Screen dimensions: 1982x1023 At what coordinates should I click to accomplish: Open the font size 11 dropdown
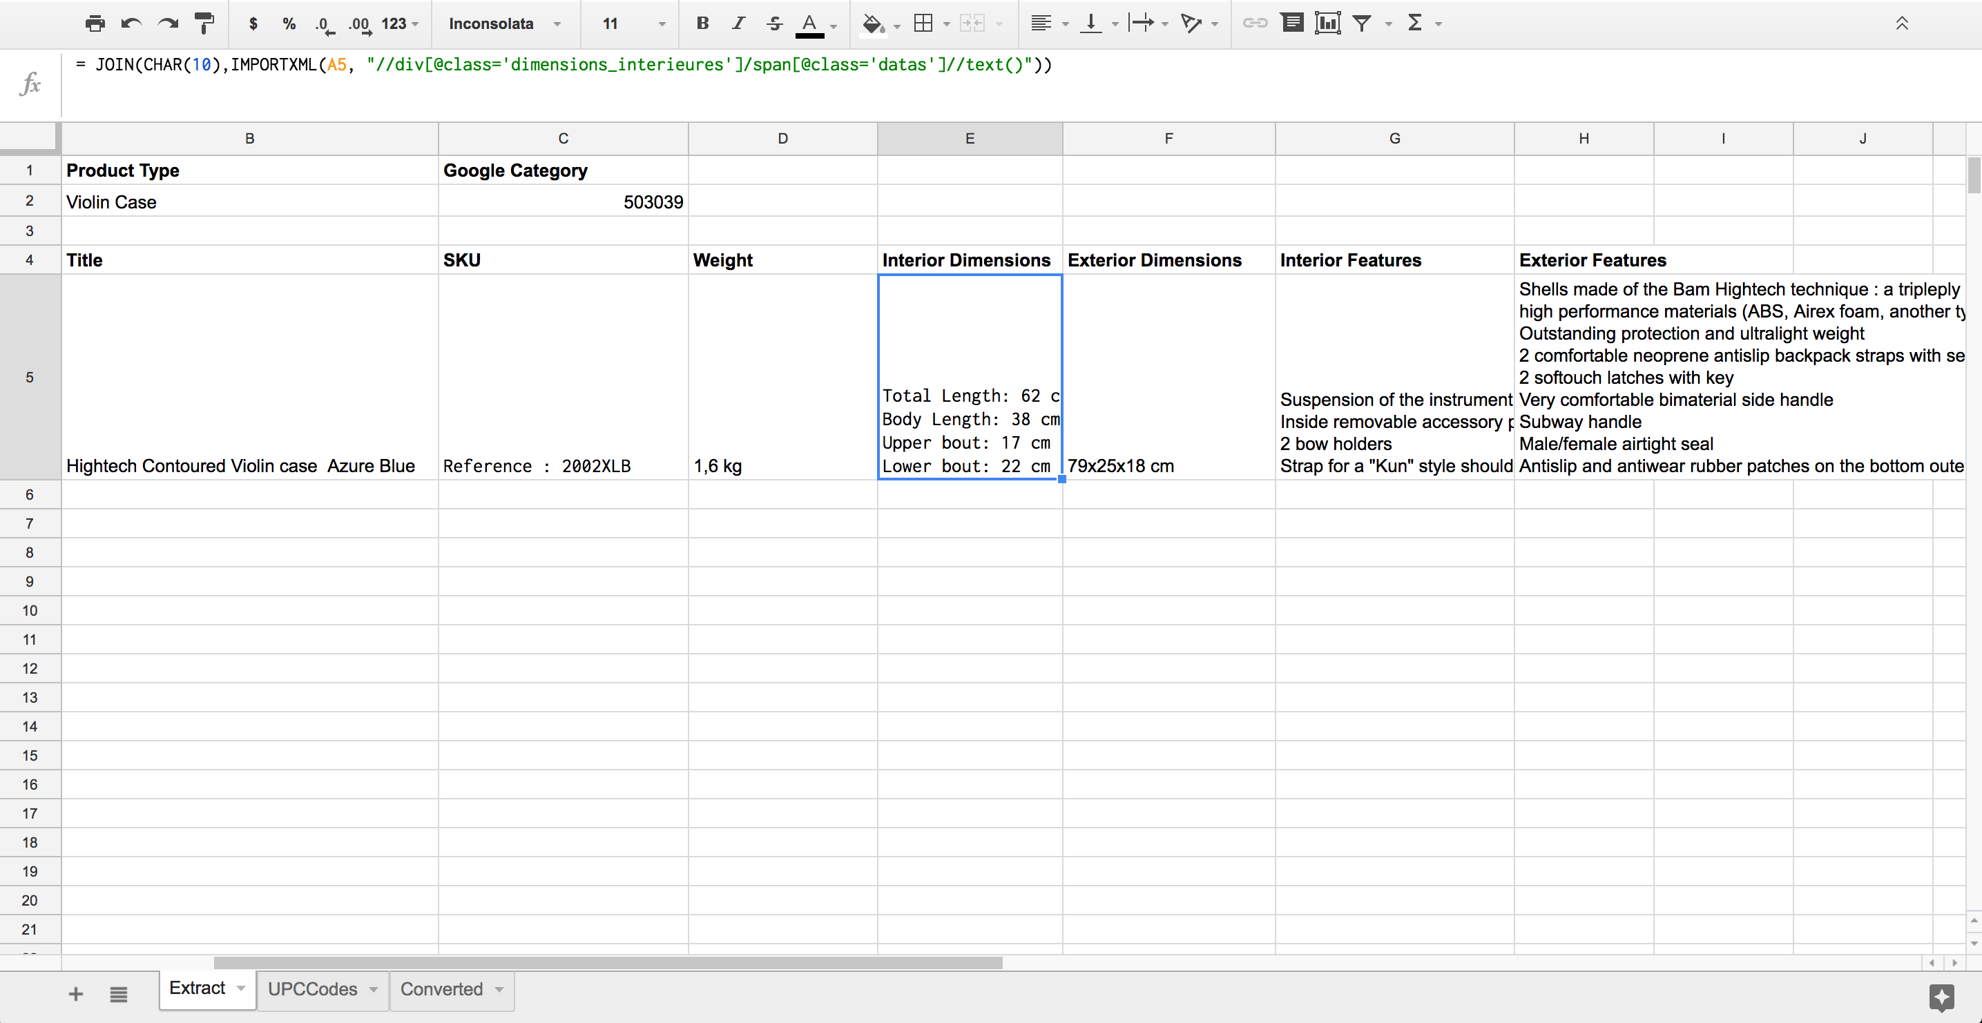tap(634, 24)
